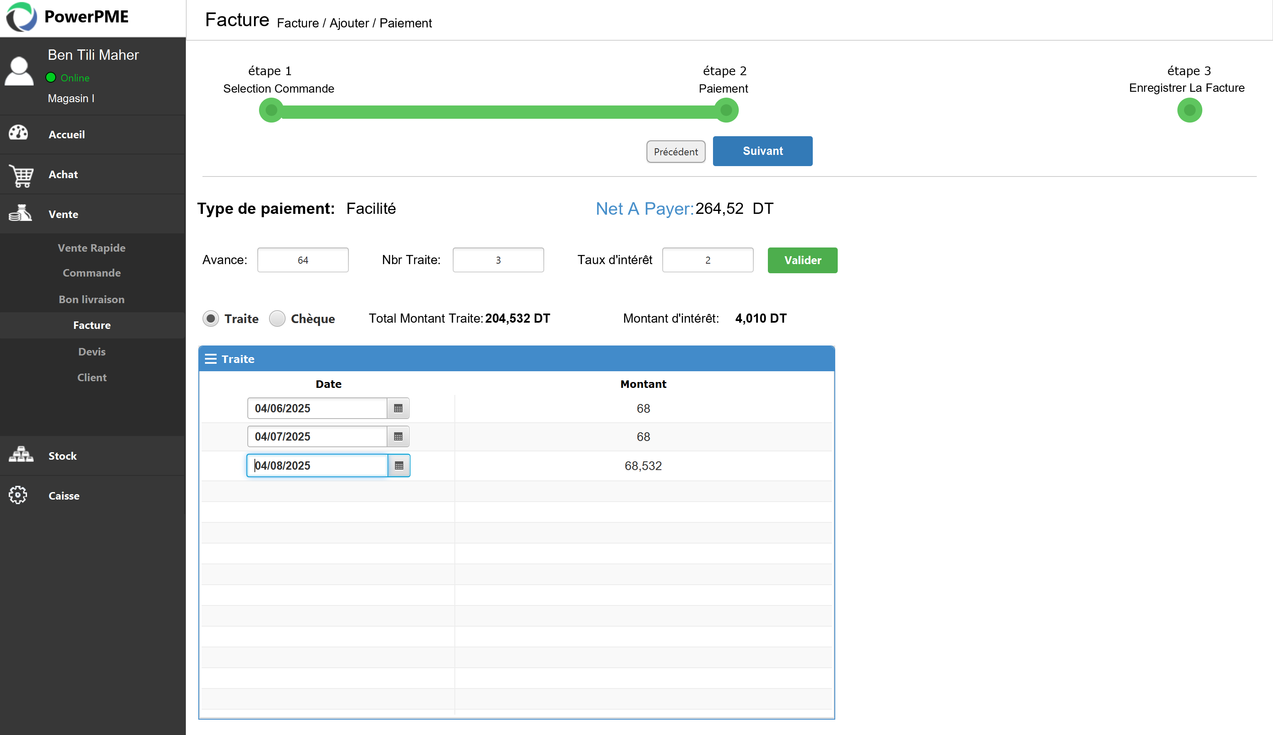The image size is (1273, 735).
Task: Select the Chèque radio button
Action: 277,318
